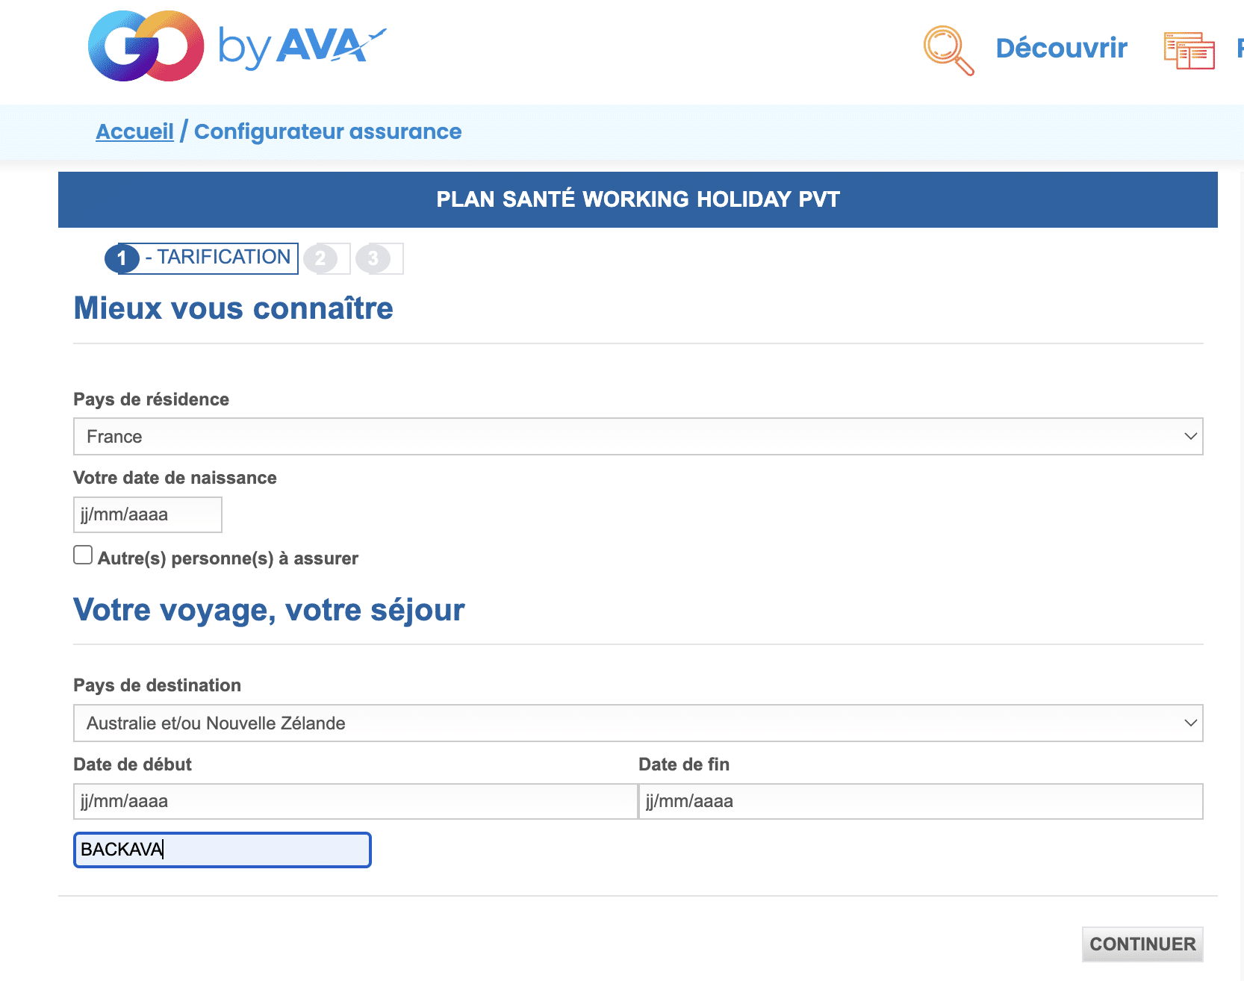This screenshot has width=1244, height=981.
Task: Click the Plan Santé Working Holiday PVT banner
Action: point(638,199)
